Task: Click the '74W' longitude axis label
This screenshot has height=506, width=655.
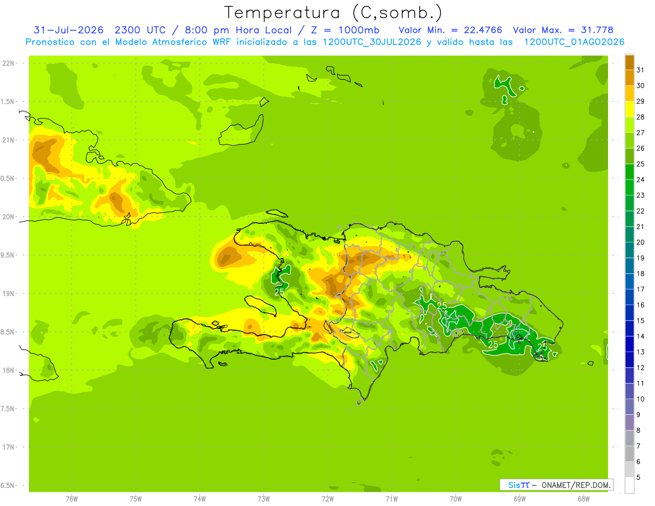Action: (200, 499)
